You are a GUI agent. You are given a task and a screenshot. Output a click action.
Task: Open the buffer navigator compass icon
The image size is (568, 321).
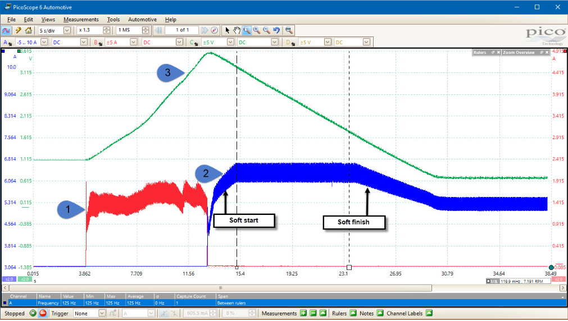pyautogui.click(x=215, y=30)
